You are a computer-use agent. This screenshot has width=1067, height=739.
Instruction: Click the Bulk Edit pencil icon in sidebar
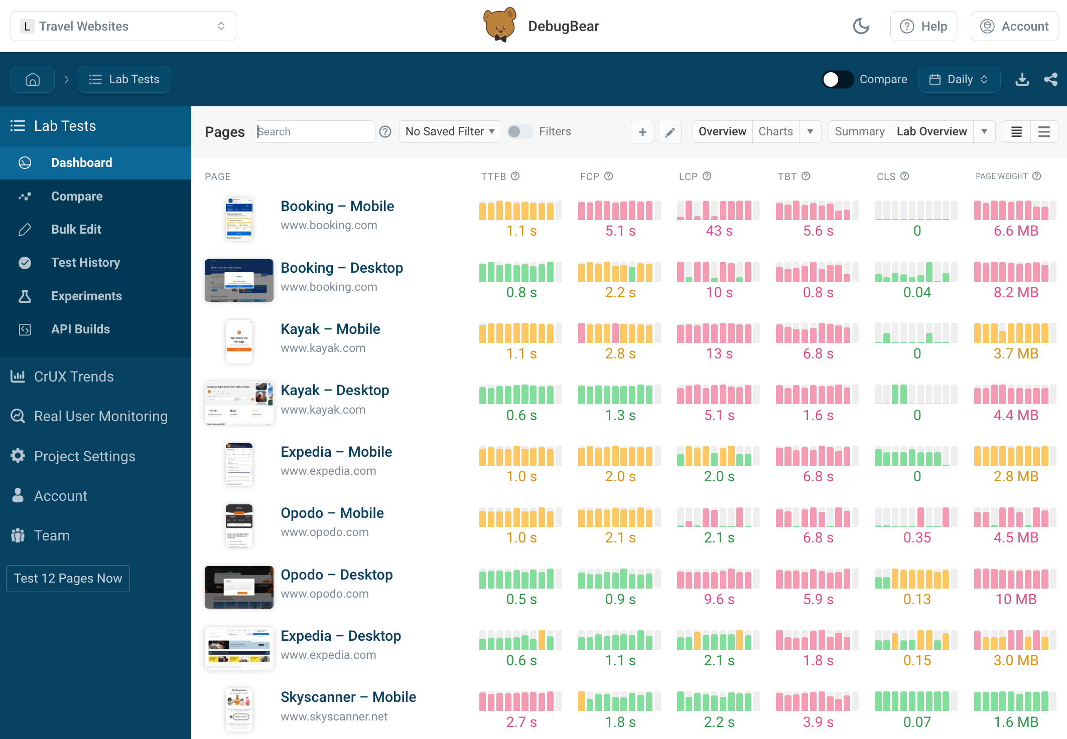click(25, 229)
